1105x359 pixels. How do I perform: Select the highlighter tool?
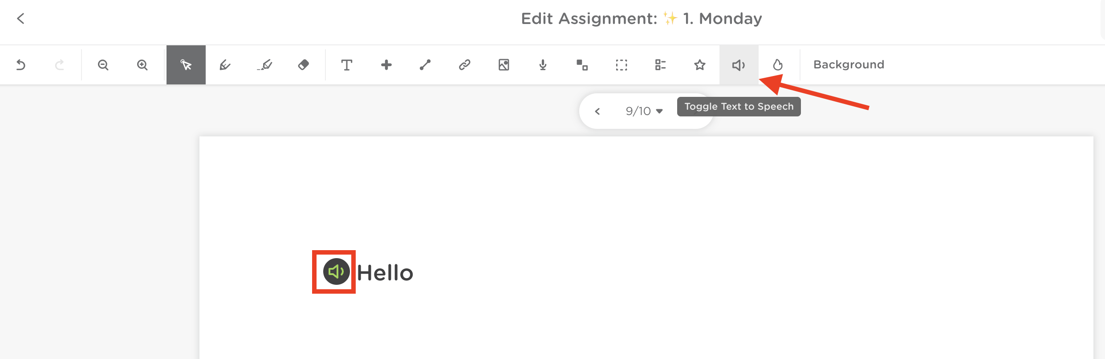click(264, 65)
